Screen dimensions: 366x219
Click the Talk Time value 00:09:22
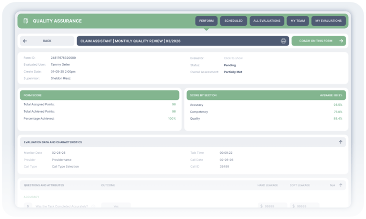pyautogui.click(x=226, y=153)
